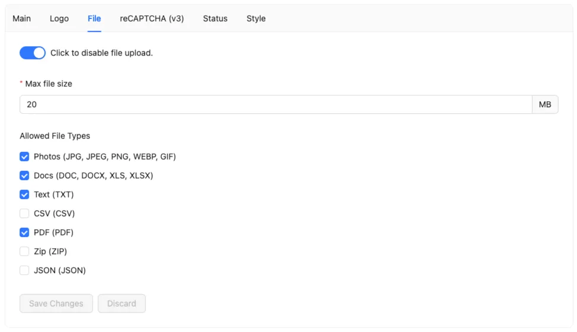Screen dimensions: 577x332
Task: Click the 'Allowed File Types' heading
Action: tap(55, 136)
